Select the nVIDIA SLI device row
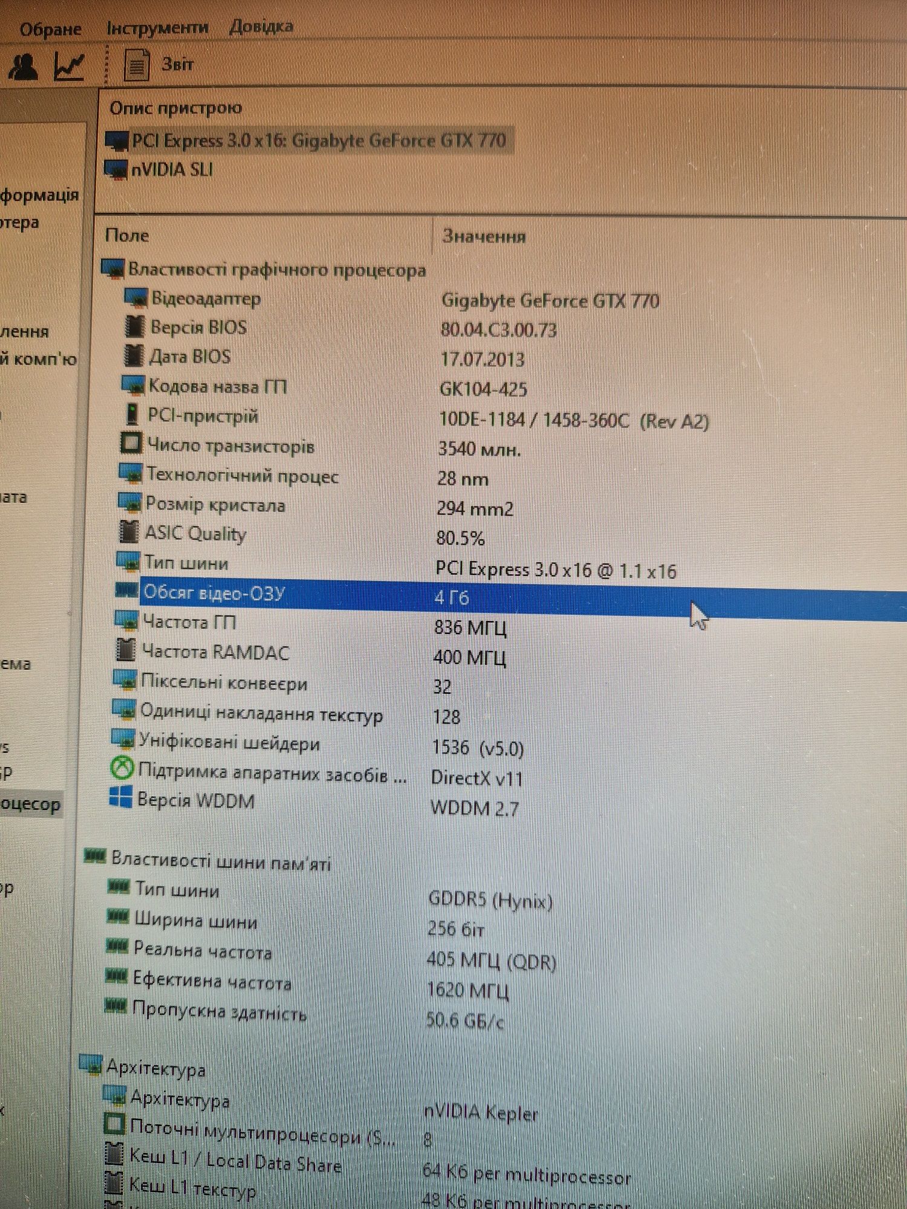Viewport: 907px width, 1209px height. tap(159, 170)
